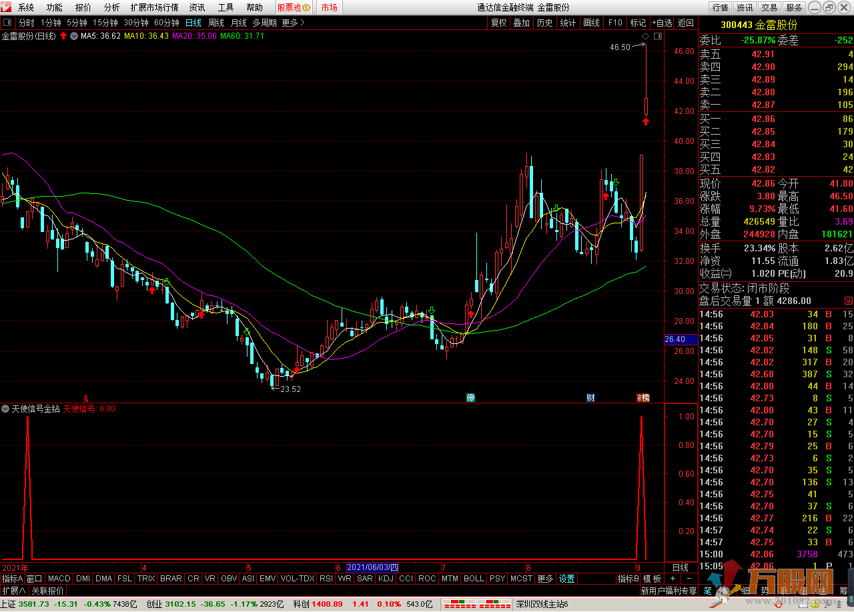Open the 分析 menu

[112, 7]
